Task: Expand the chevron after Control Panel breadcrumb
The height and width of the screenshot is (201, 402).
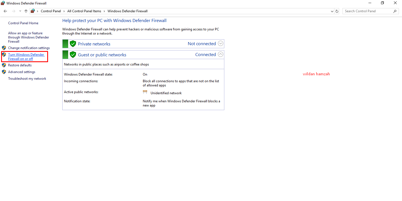Action: pos(64,11)
